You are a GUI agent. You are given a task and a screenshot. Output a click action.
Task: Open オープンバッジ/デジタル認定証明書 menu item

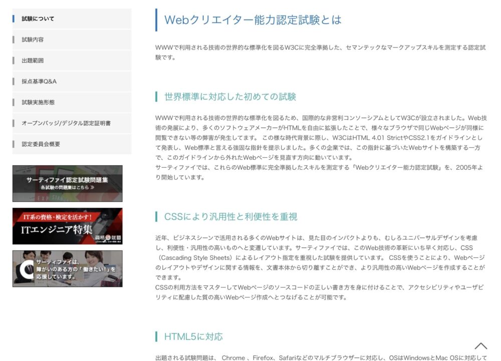(72, 123)
